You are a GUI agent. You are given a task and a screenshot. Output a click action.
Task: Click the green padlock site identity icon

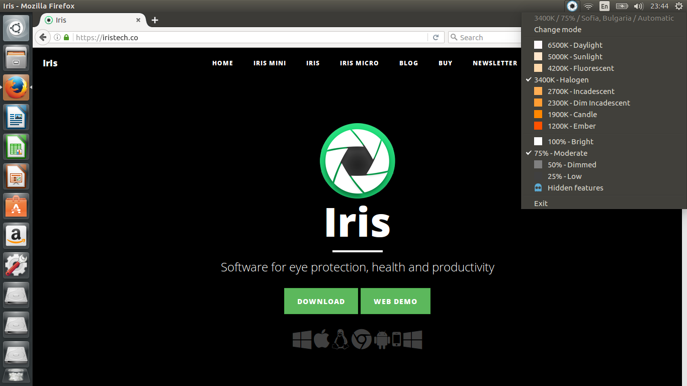click(x=66, y=37)
